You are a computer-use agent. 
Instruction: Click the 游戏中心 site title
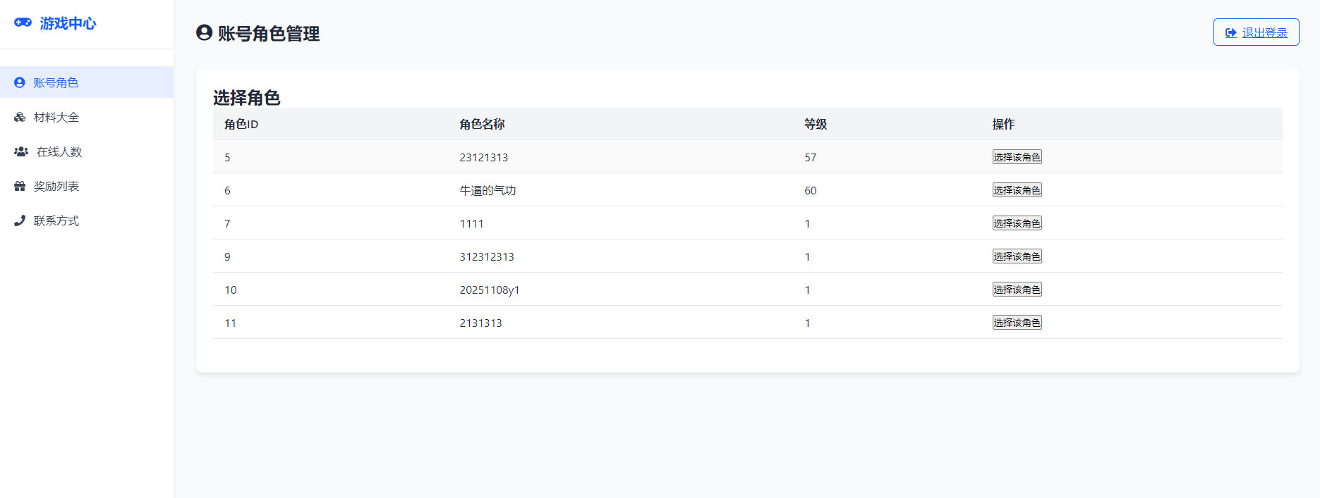pyautogui.click(x=68, y=23)
